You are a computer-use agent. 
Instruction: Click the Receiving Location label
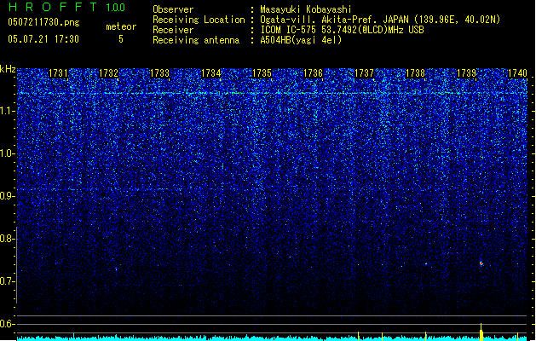199,20
